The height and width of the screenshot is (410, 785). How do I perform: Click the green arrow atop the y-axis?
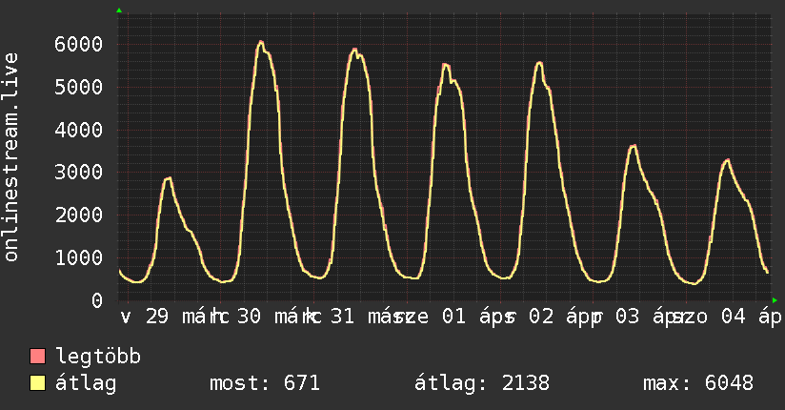coord(119,10)
